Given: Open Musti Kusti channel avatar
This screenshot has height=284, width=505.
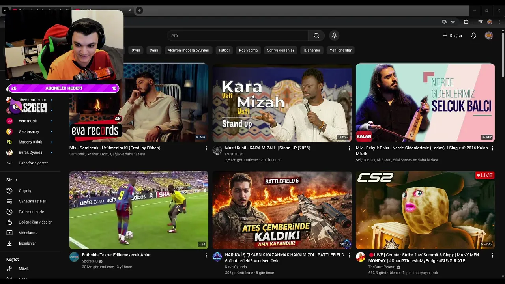Looking at the screenshot, I should click(217, 150).
